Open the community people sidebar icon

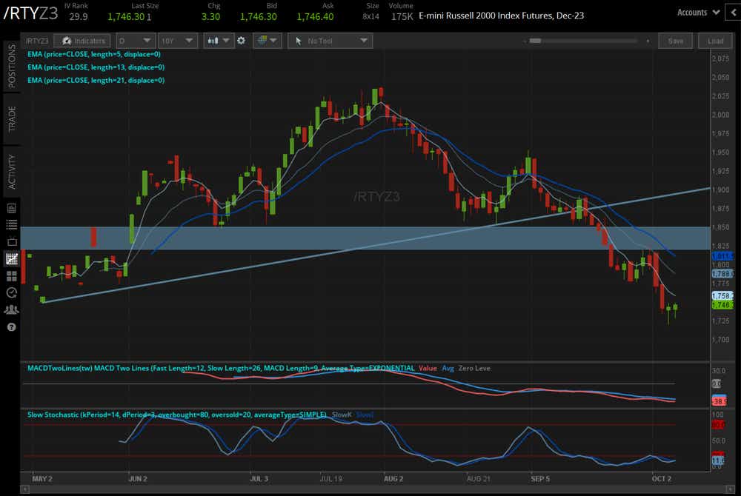[x=12, y=309]
